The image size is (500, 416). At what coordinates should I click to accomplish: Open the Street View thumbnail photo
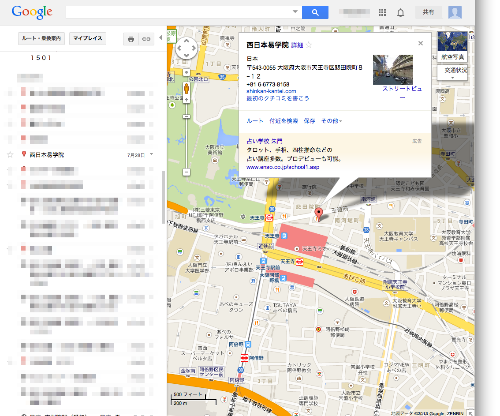point(392,70)
